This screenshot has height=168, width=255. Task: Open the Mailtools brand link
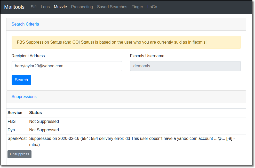[x=14, y=7]
